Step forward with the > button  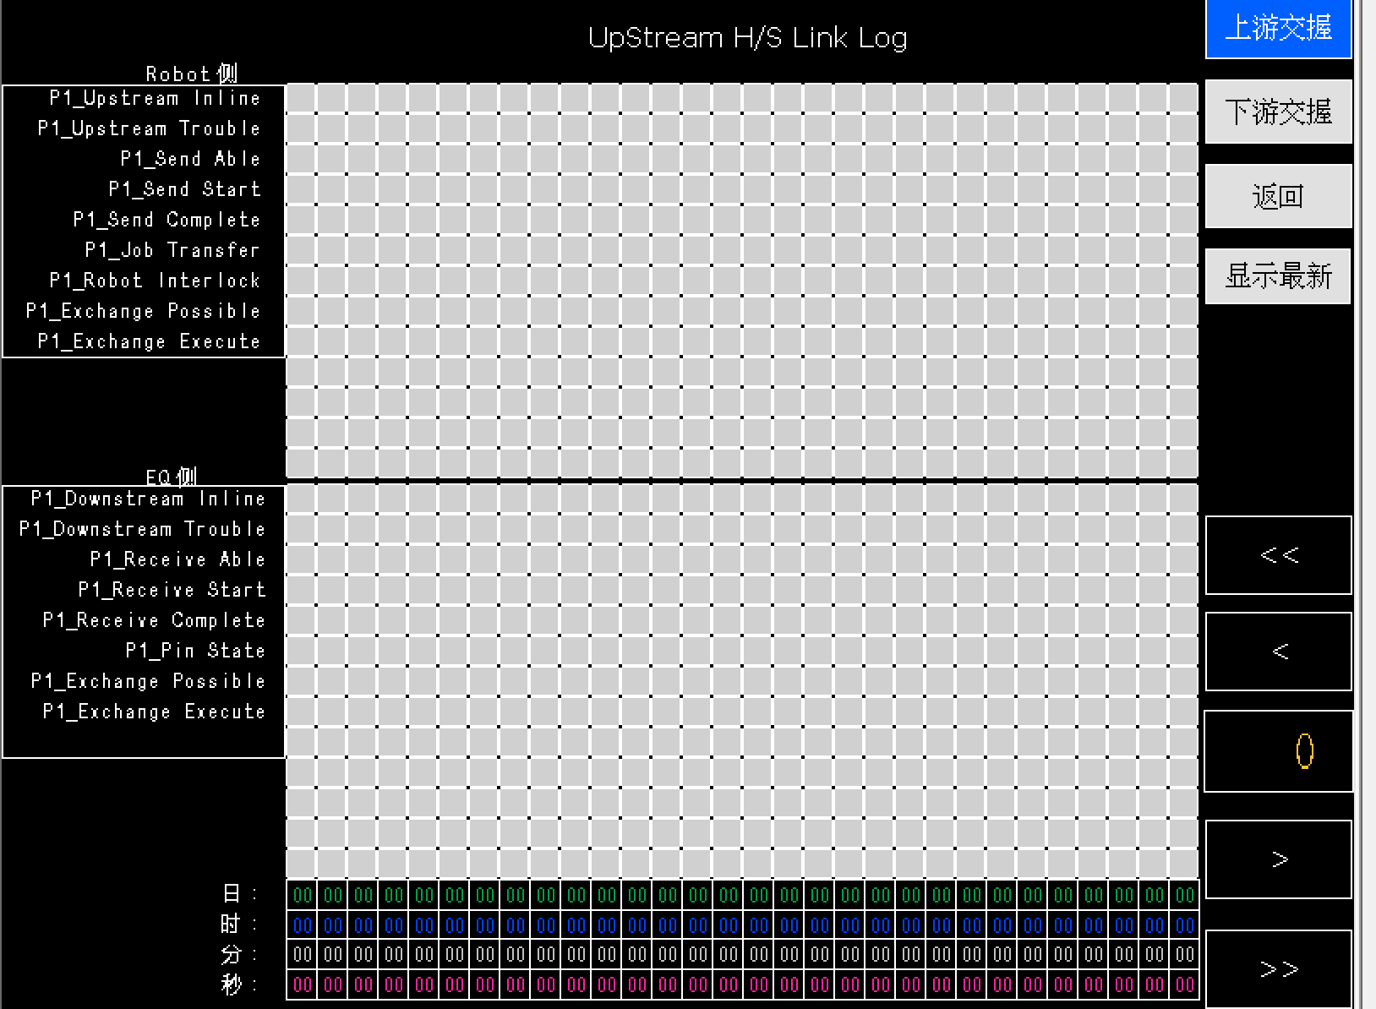[x=1278, y=859]
